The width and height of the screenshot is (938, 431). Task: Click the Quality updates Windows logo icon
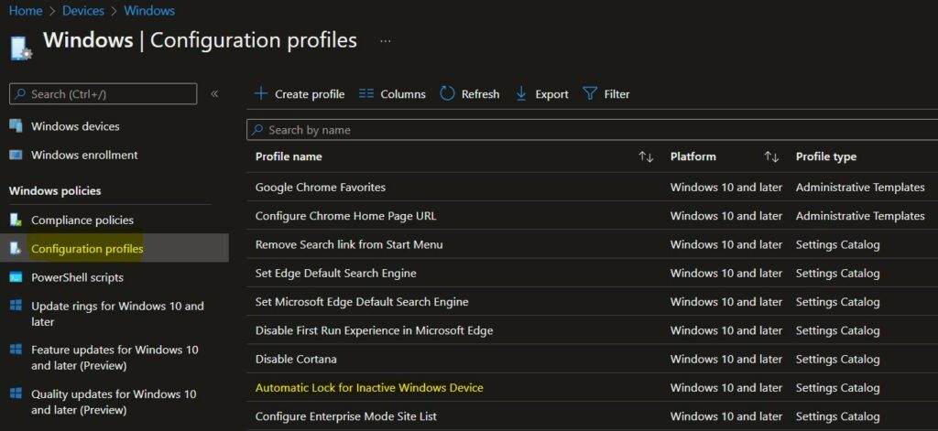pos(16,393)
